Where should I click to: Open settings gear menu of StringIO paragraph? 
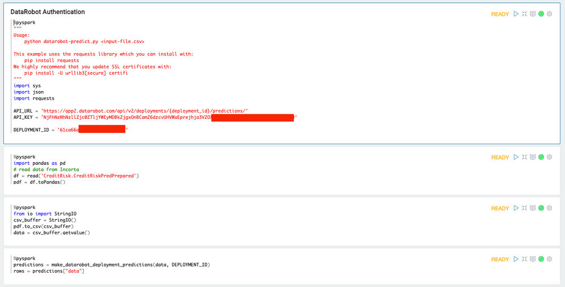(x=549, y=208)
